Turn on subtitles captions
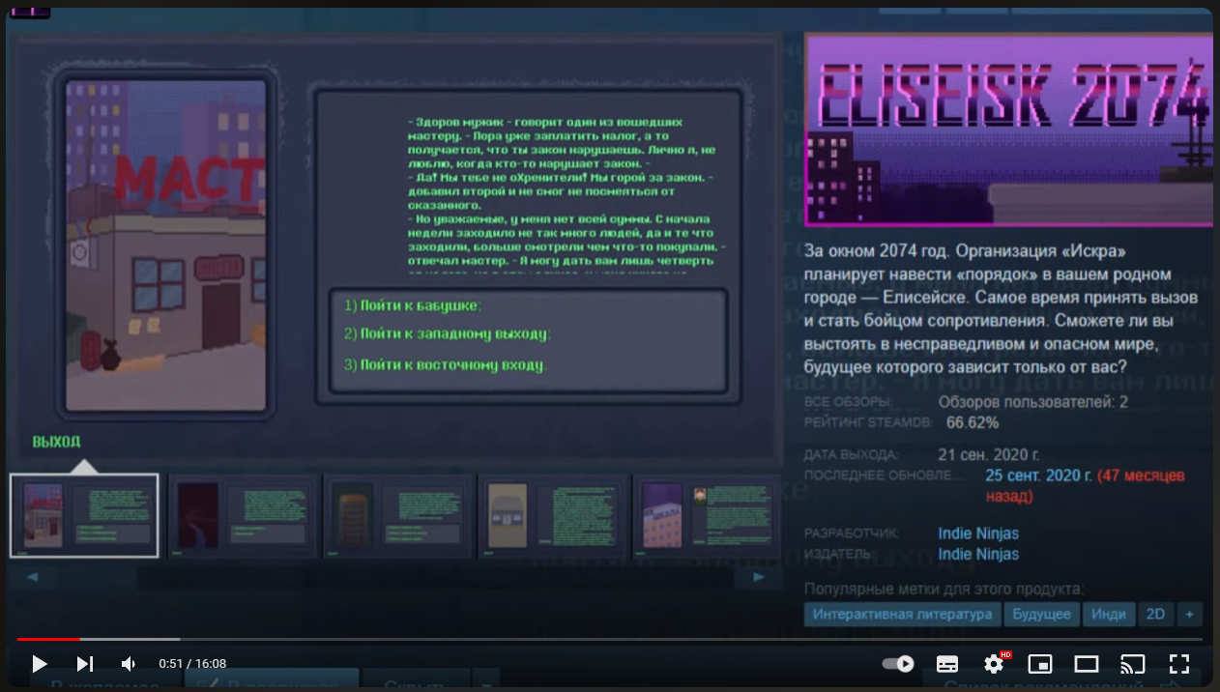This screenshot has height=692, width=1220. click(x=947, y=664)
